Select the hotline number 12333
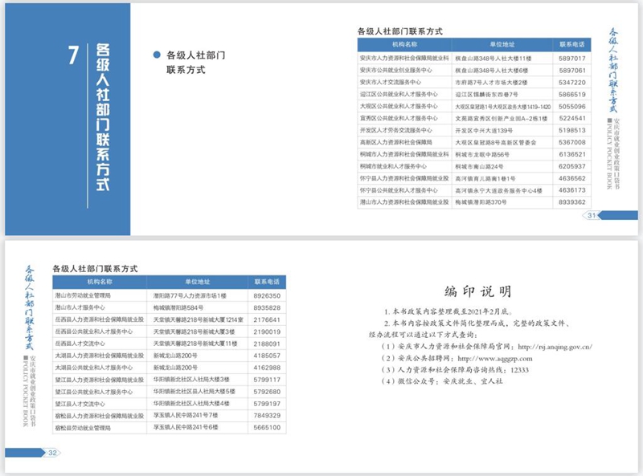Screen dimensions: 643x476 [519, 370]
